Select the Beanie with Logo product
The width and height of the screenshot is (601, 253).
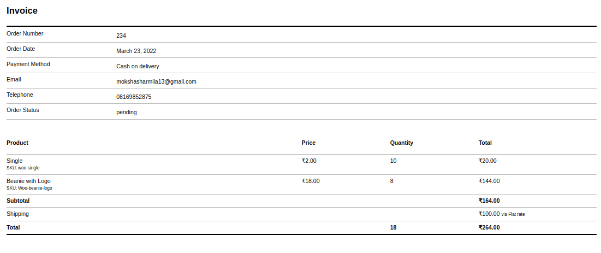(28, 181)
